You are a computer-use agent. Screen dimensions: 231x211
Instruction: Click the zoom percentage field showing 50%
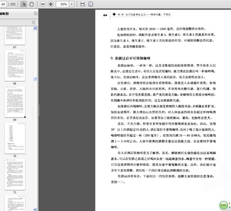click(62, 4)
